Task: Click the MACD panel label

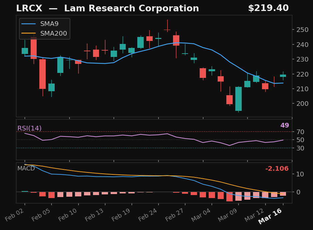Action: 26,169
